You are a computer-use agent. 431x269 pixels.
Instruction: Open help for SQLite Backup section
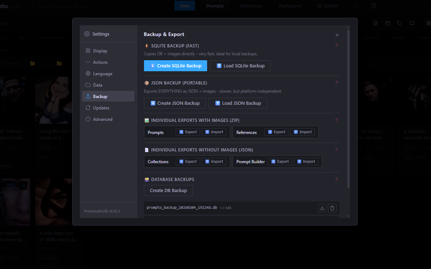[336, 45]
